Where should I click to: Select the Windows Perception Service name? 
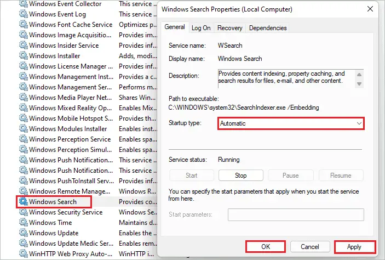click(x=70, y=139)
